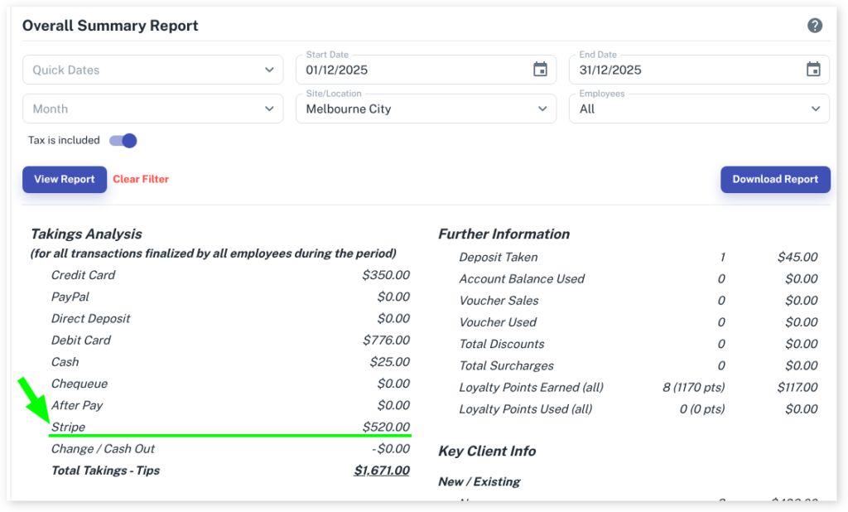Open the Employees dropdown set to All
Image resolution: width=848 pixels, height=512 pixels.
[x=699, y=109]
